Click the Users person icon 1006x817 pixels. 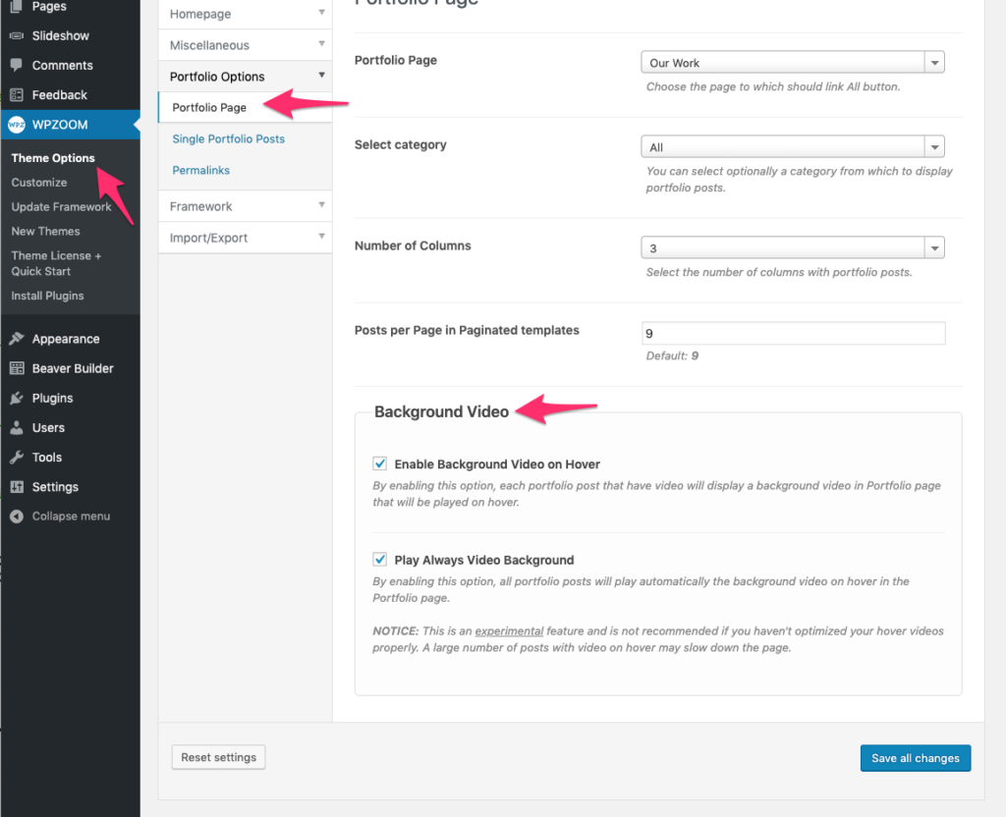click(x=16, y=428)
